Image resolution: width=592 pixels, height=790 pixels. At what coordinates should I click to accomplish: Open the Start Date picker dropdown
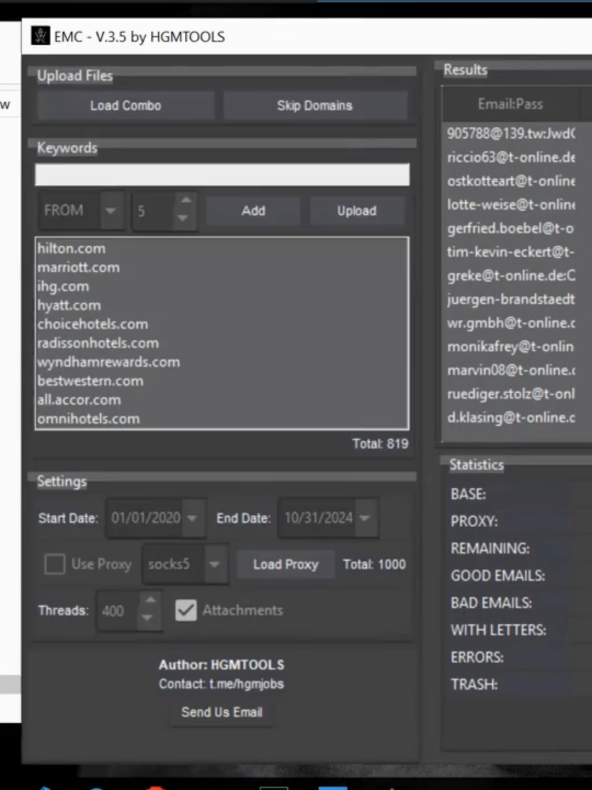pos(192,518)
